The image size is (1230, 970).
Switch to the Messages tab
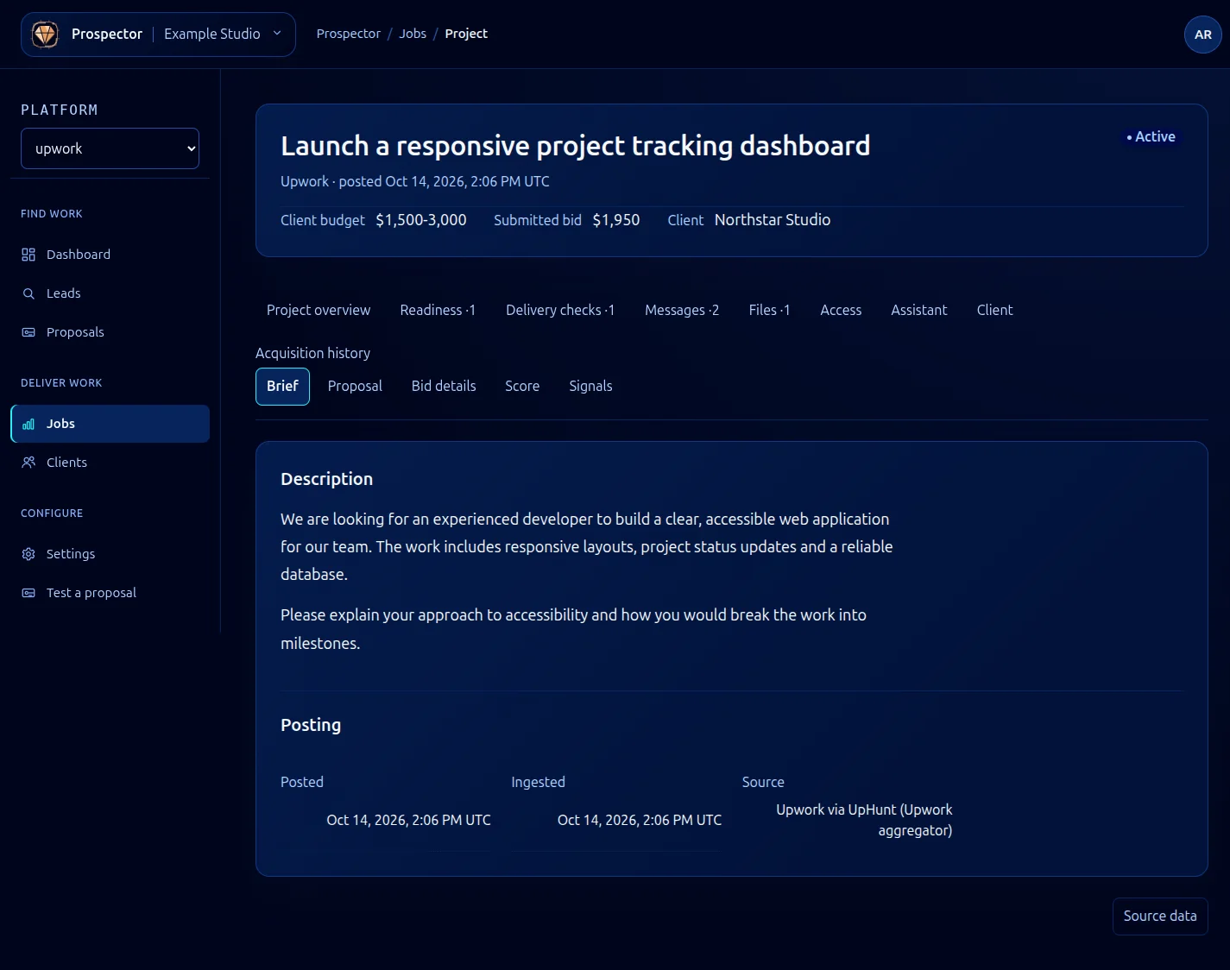tap(682, 310)
